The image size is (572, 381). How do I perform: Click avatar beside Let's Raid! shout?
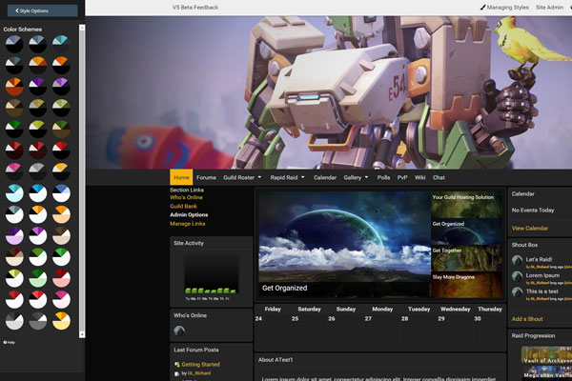[517, 260]
